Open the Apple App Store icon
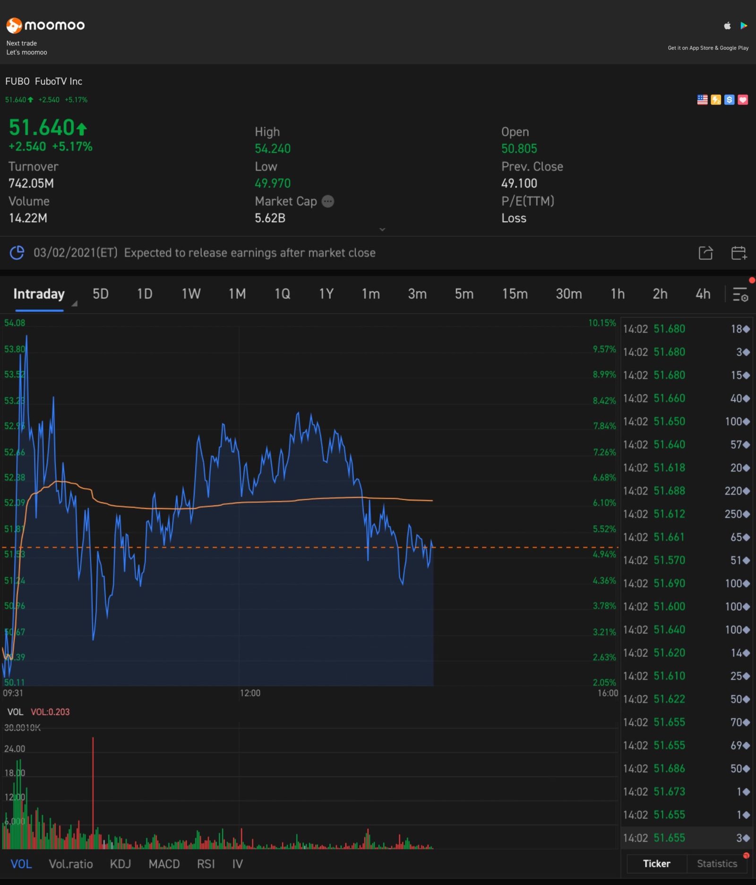The width and height of the screenshot is (756, 885). (x=728, y=26)
